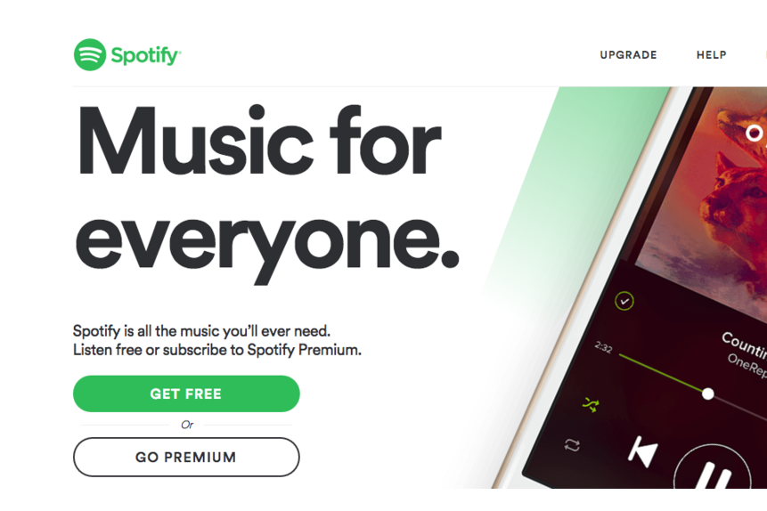
Task: Click the 'Music for everyone.' headline
Action: click(267, 192)
